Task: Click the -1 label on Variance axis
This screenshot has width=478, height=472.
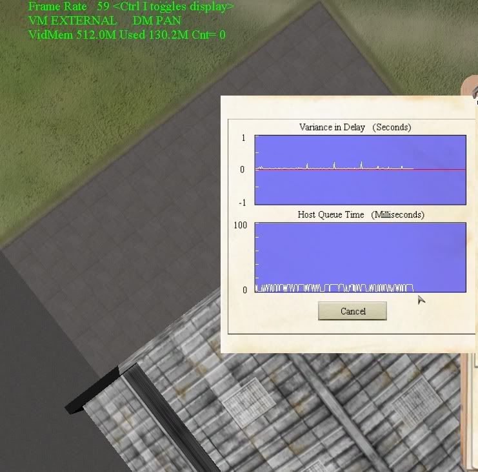Action: [x=243, y=203]
